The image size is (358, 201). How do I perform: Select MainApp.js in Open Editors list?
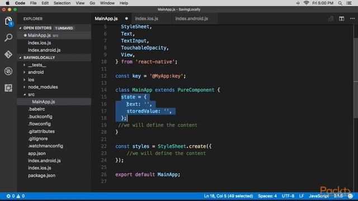[54, 35]
